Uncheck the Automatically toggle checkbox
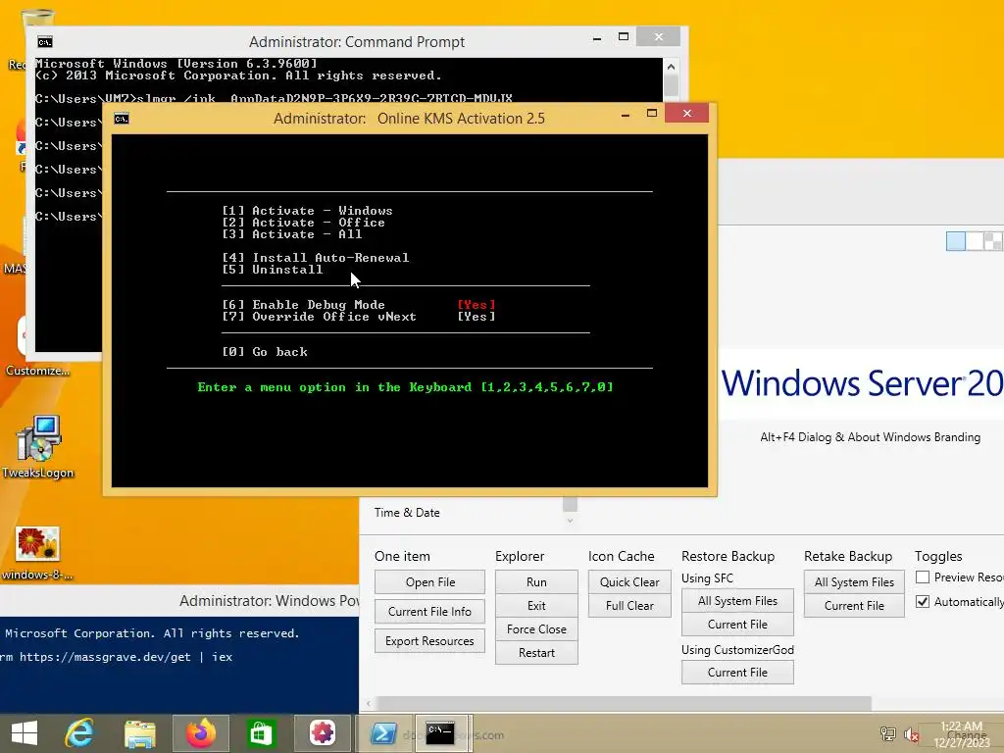The image size is (1004, 753). click(923, 602)
